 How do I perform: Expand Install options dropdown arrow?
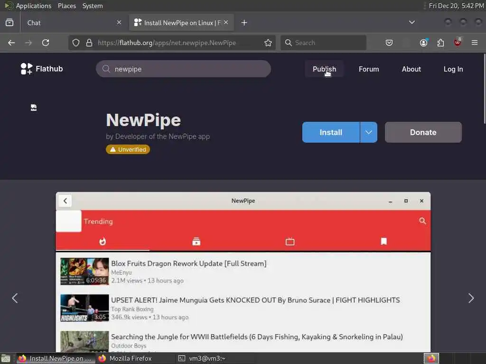[368, 132]
